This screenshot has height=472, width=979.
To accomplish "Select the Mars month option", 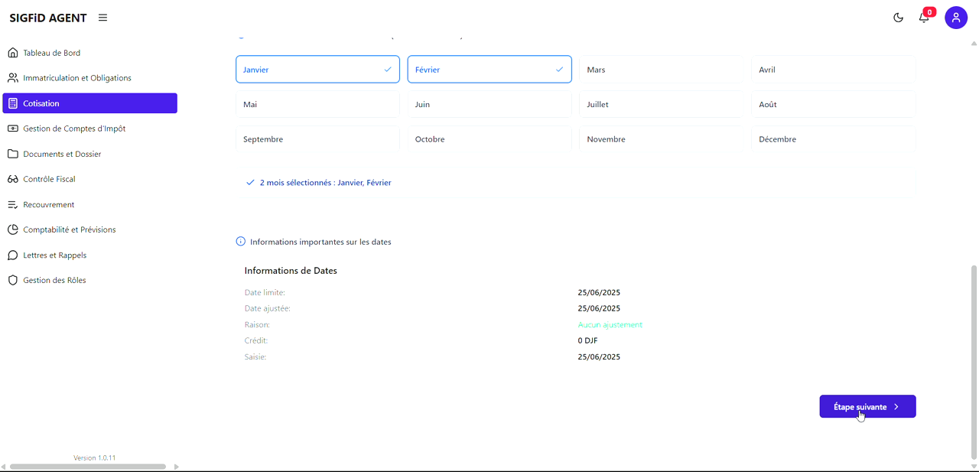I will (661, 70).
